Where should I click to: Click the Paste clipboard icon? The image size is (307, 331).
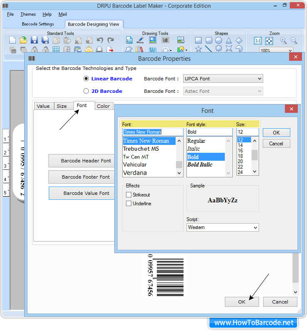(x=67, y=40)
